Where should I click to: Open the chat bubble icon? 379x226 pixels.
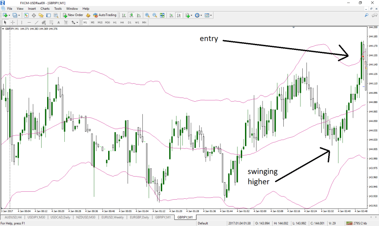tap(374, 15)
